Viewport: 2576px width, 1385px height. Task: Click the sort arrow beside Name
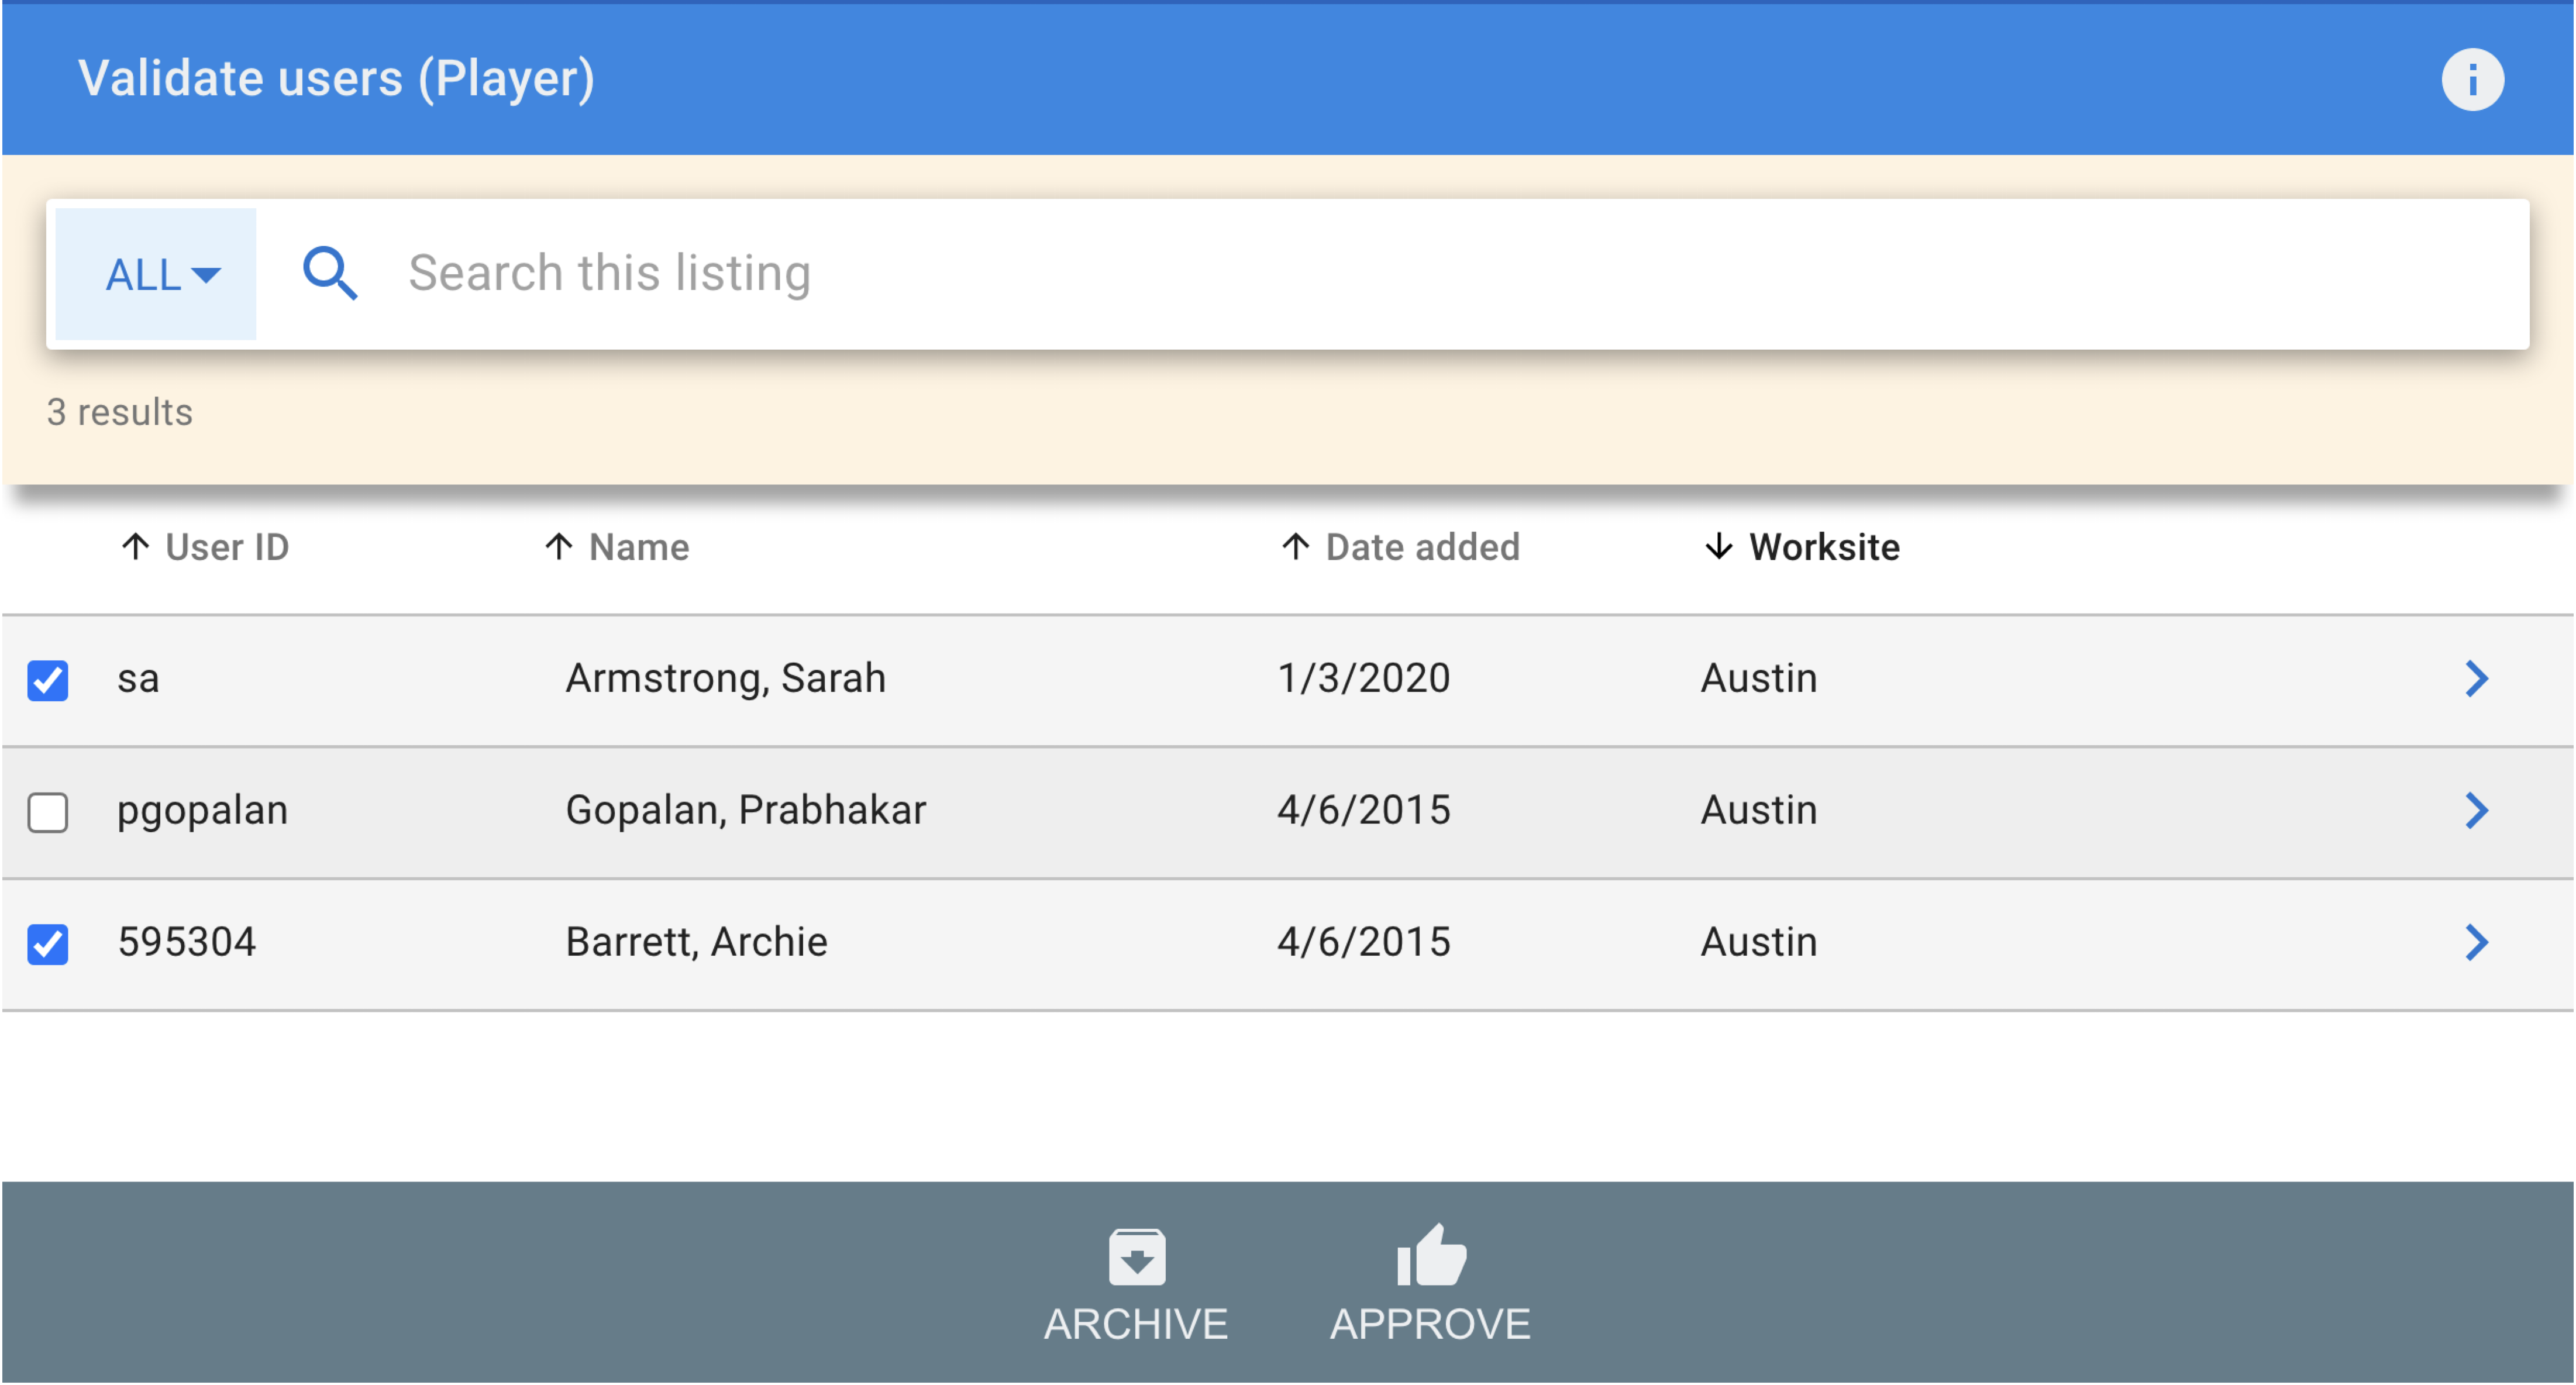(x=559, y=547)
